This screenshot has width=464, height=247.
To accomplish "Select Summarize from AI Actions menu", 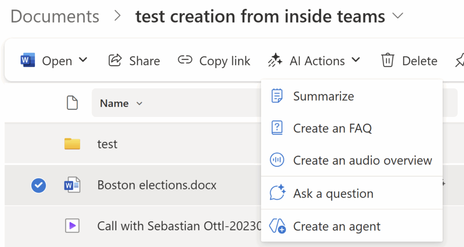I will pos(323,96).
